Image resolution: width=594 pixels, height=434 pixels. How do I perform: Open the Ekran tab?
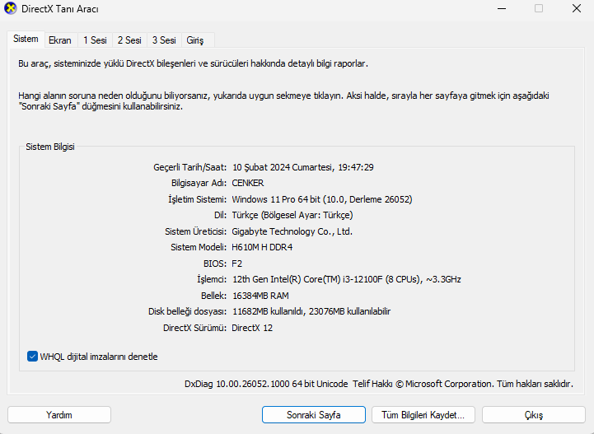click(x=60, y=40)
